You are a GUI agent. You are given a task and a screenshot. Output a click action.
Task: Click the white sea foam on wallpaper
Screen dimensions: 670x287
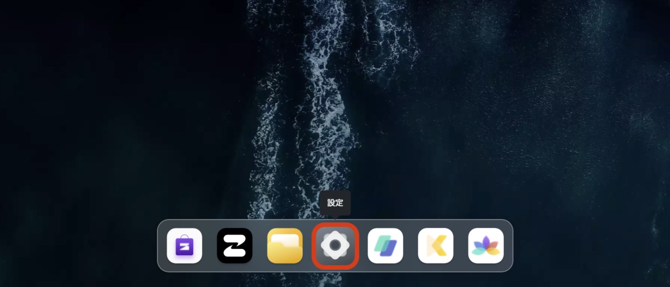324,111
